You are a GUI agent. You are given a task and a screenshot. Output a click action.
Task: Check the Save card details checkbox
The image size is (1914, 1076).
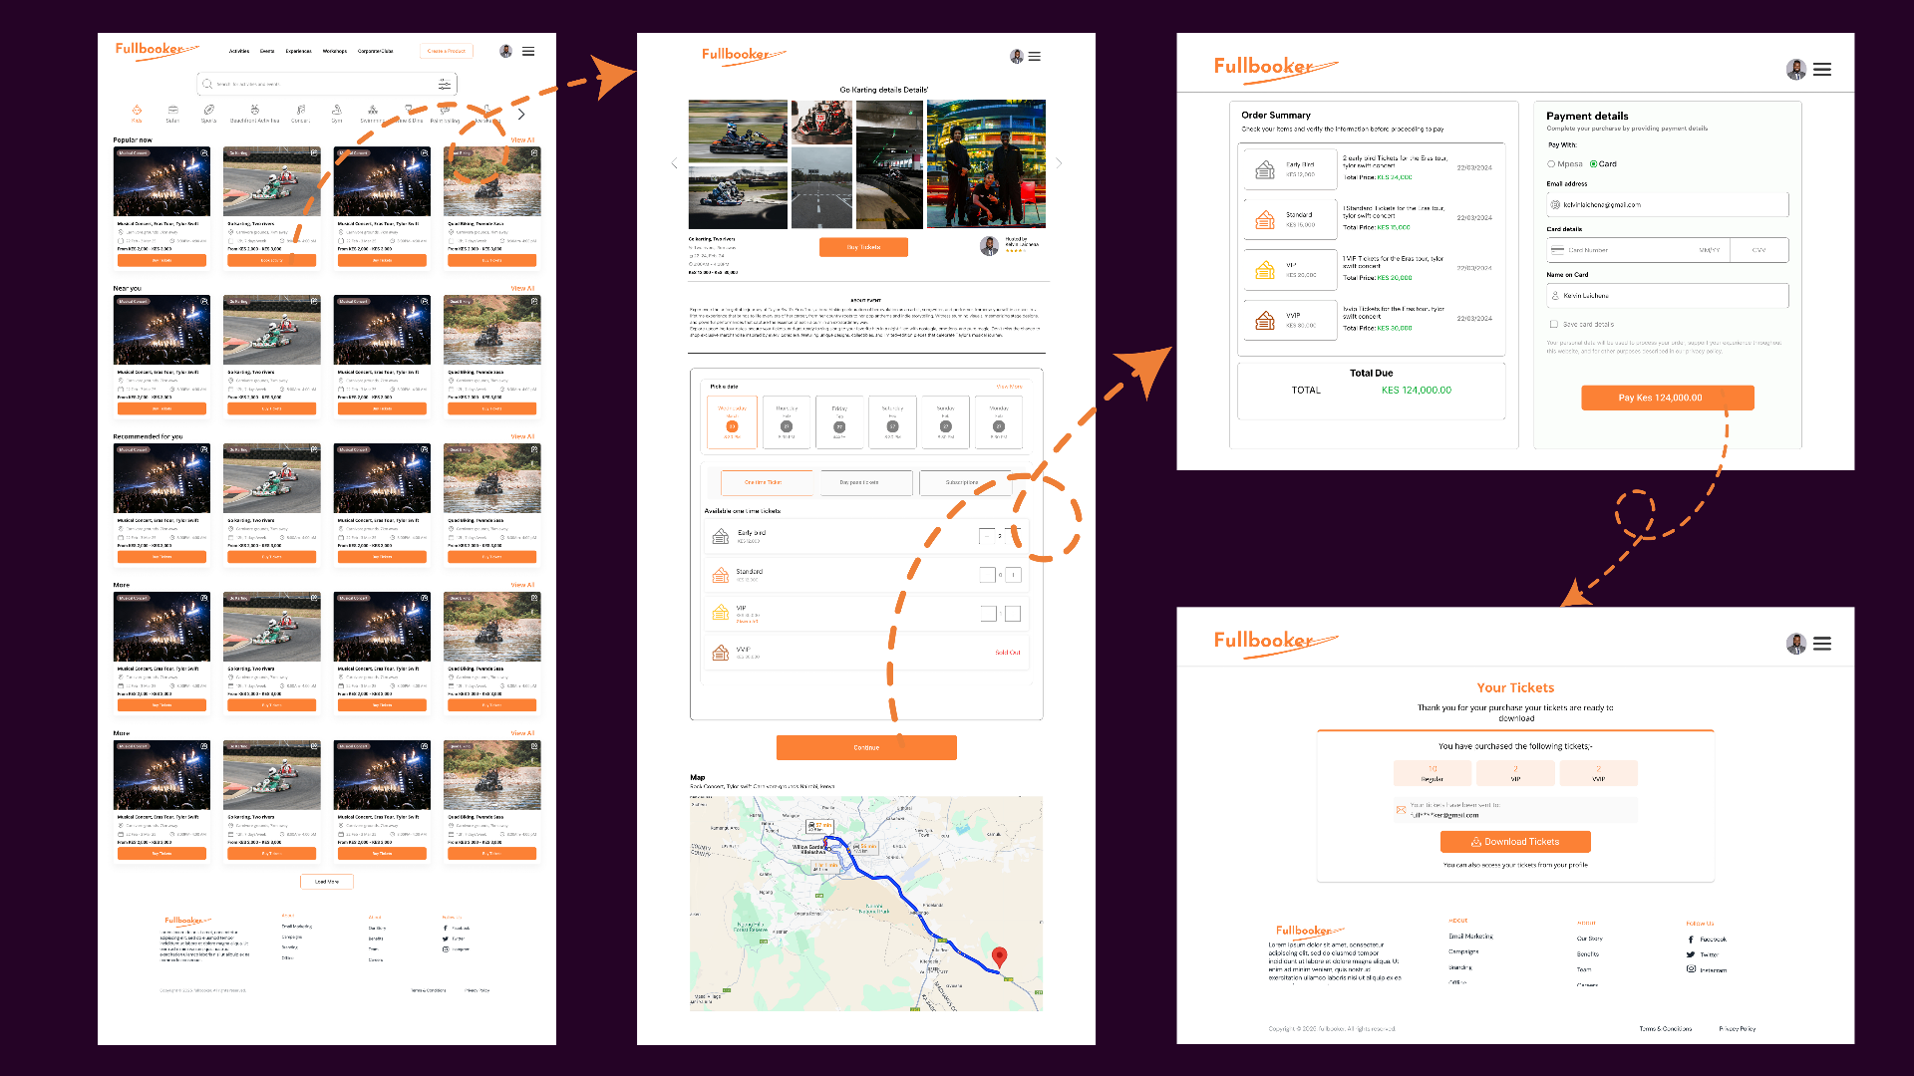click(1553, 325)
